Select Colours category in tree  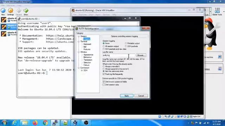pyautogui.click(x=86, y=65)
